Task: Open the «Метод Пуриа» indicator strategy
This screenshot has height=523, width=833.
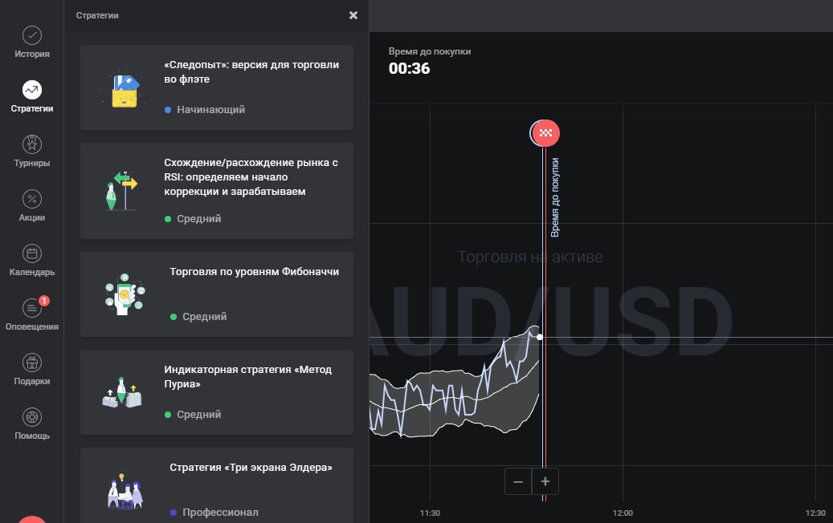Action: tap(217, 392)
